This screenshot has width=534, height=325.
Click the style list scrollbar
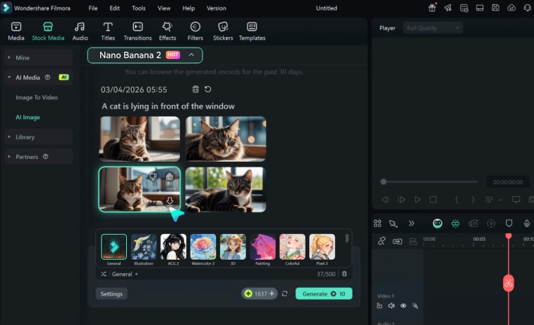[x=347, y=238]
